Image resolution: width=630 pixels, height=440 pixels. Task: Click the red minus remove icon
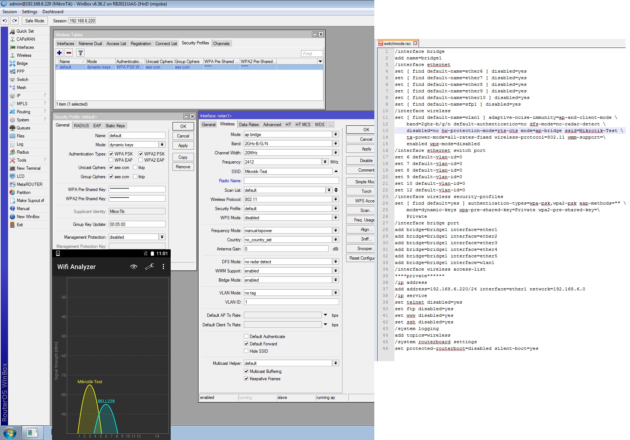[69, 53]
